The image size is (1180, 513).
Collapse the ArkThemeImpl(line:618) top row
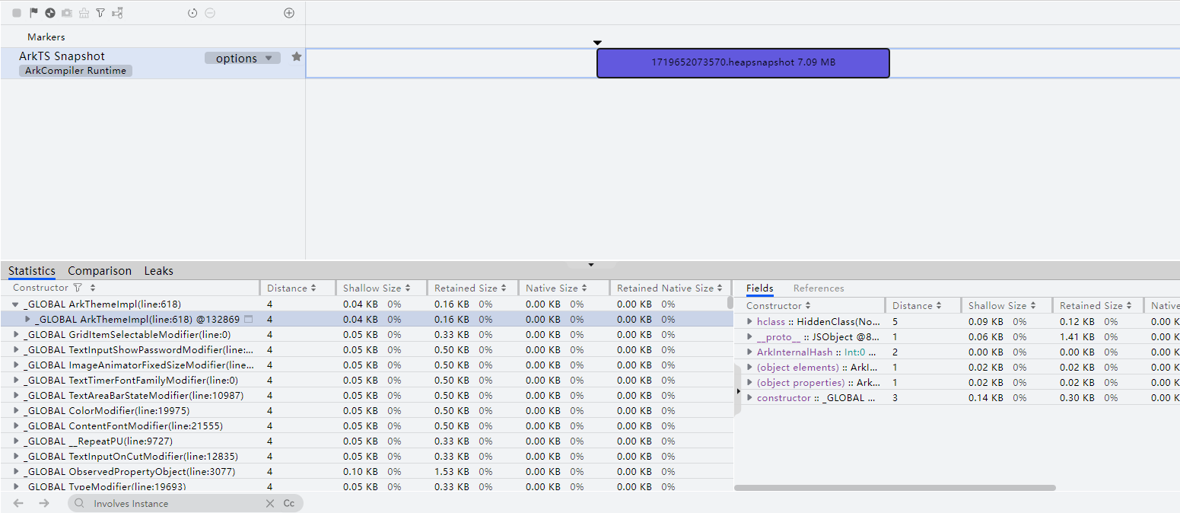[15, 304]
